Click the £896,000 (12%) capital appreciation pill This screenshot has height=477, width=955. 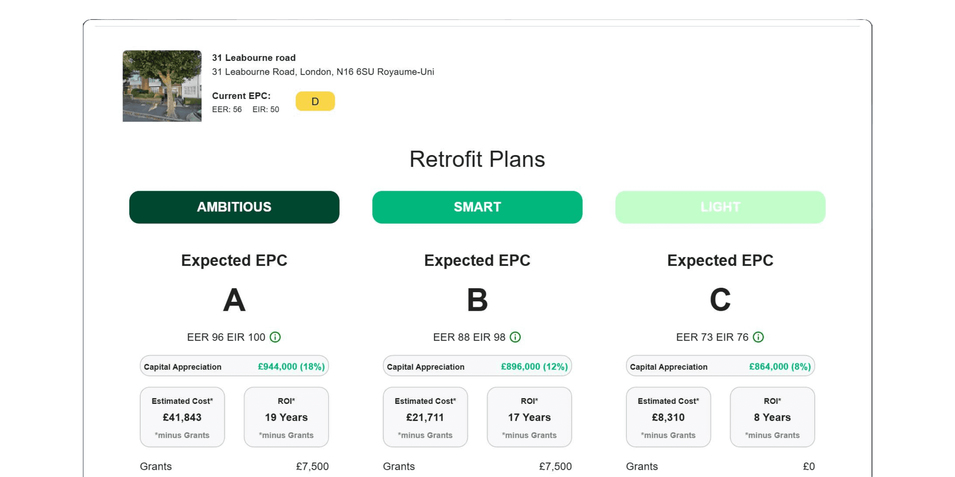click(x=477, y=366)
